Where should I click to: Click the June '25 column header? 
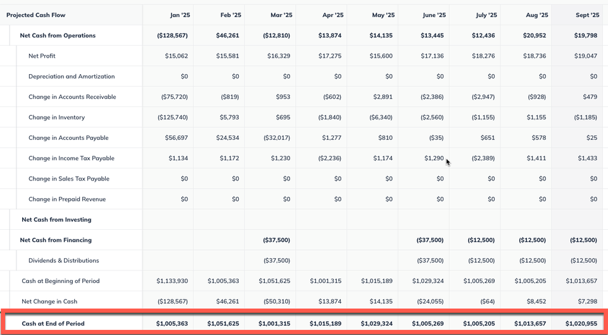434,15
